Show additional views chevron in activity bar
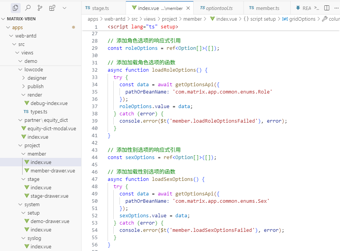The width and height of the screenshot is (340, 251). (x=64, y=8)
